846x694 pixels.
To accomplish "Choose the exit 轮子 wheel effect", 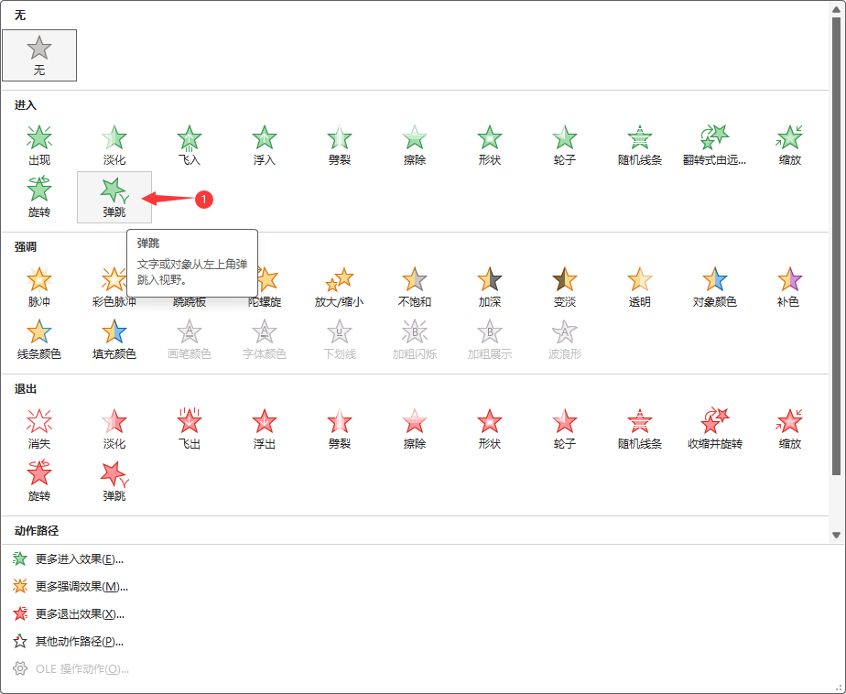I will click(x=564, y=429).
